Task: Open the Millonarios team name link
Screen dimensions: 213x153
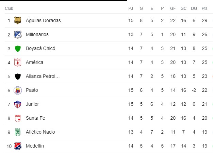Action: click(37, 34)
